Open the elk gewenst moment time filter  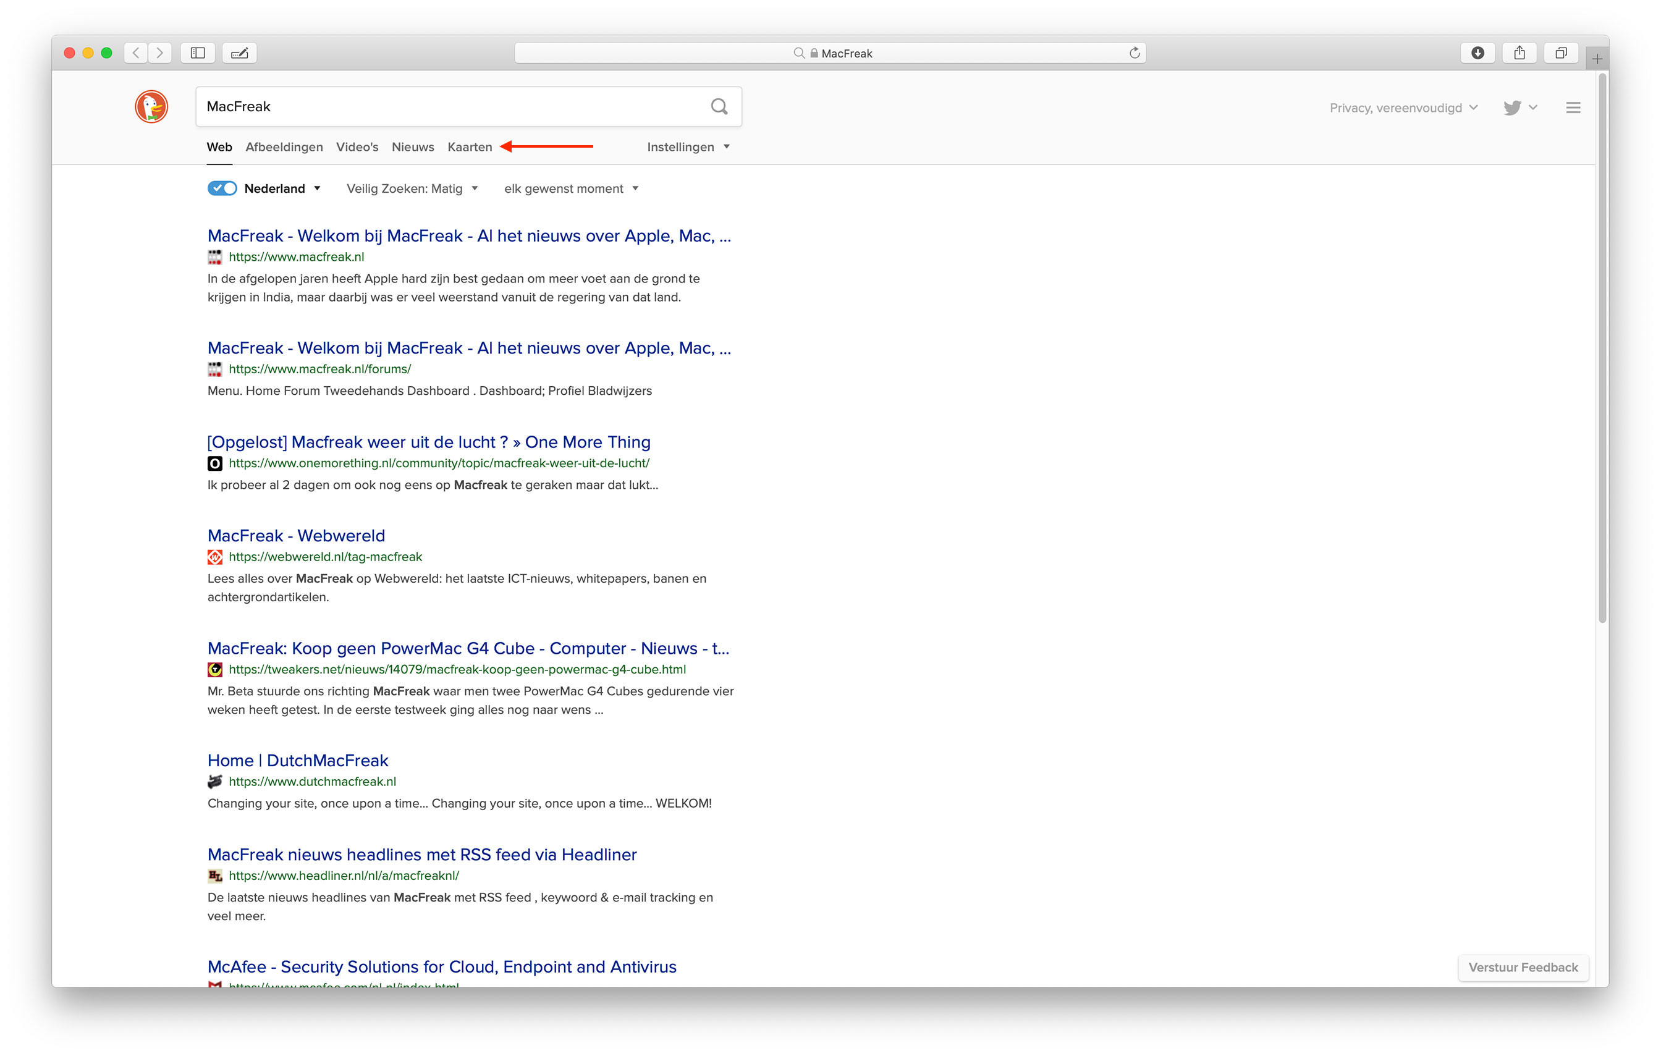pyautogui.click(x=571, y=188)
